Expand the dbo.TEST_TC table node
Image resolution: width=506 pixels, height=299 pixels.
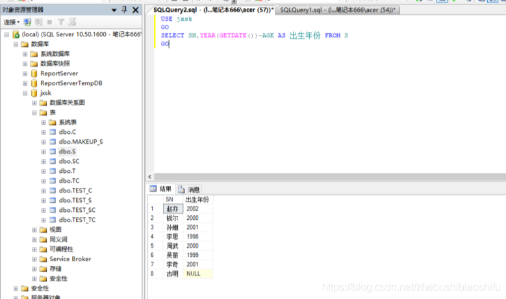click(44, 220)
